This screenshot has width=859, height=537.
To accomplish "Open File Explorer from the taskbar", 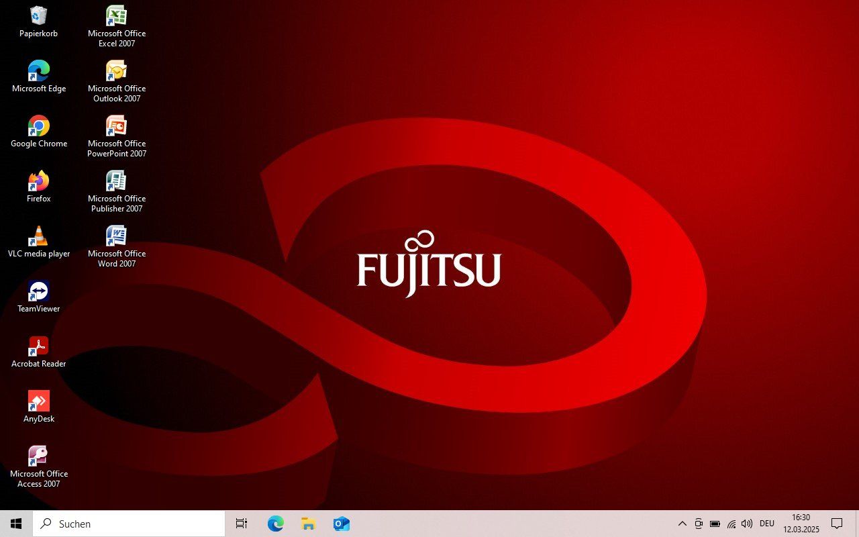I will tap(308, 524).
